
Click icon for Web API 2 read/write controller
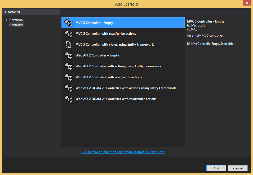point(68,77)
